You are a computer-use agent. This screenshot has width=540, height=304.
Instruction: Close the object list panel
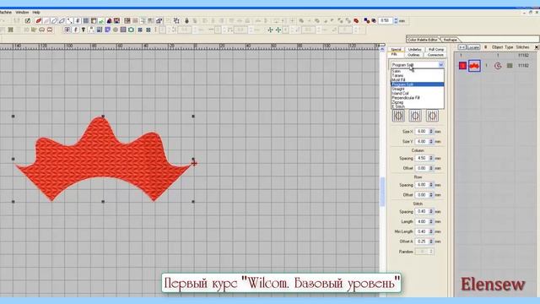click(537, 47)
